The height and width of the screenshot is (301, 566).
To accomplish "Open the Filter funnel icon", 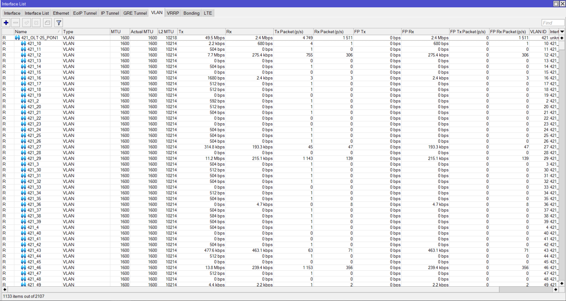I will tap(58, 22).
